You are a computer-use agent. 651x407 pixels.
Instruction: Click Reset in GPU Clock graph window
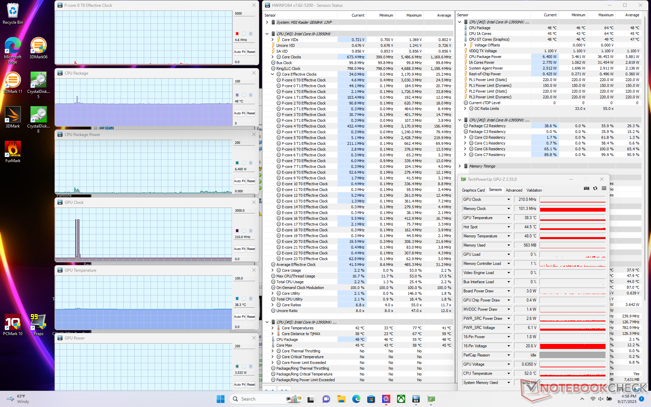(x=251, y=249)
